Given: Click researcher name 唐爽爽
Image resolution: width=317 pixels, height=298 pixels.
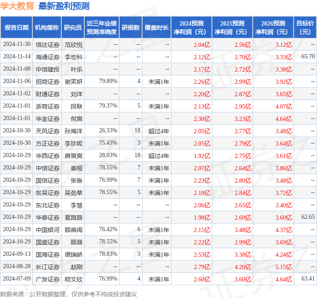Looking at the screenshot, I should 74,156.
